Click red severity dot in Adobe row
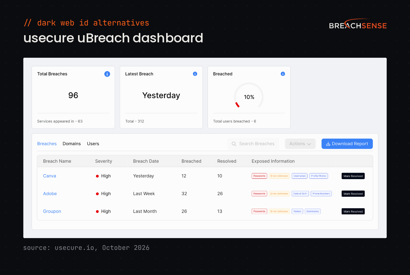 pos(97,194)
